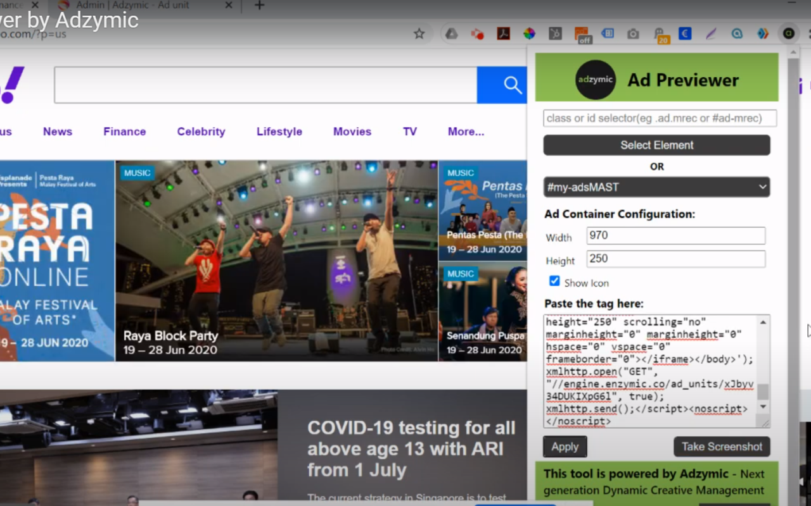Click the address bar URL

pos(33,34)
